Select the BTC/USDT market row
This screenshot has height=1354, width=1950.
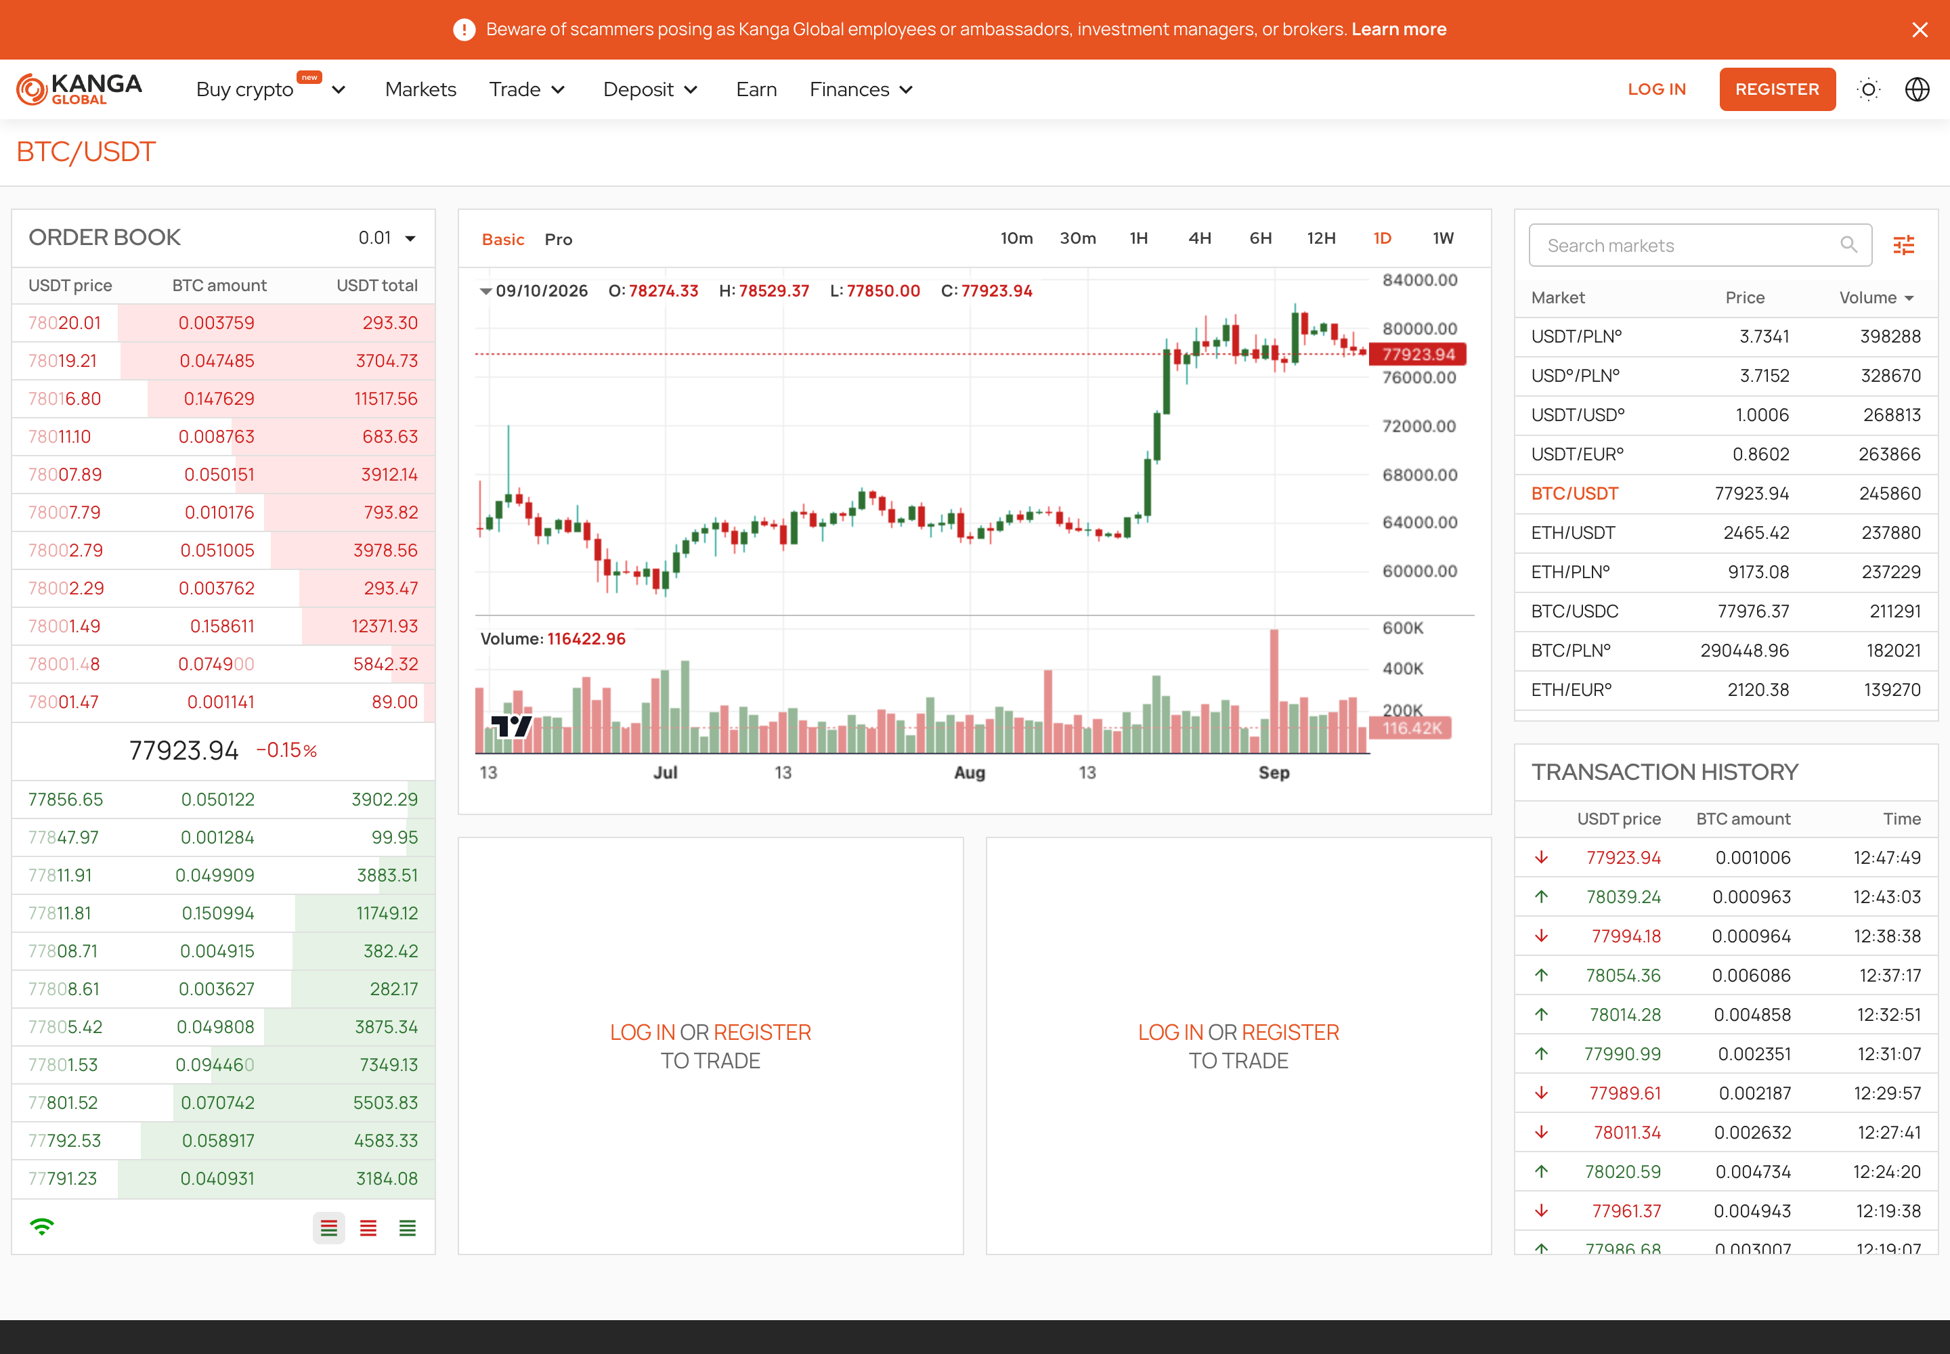pos(1725,494)
